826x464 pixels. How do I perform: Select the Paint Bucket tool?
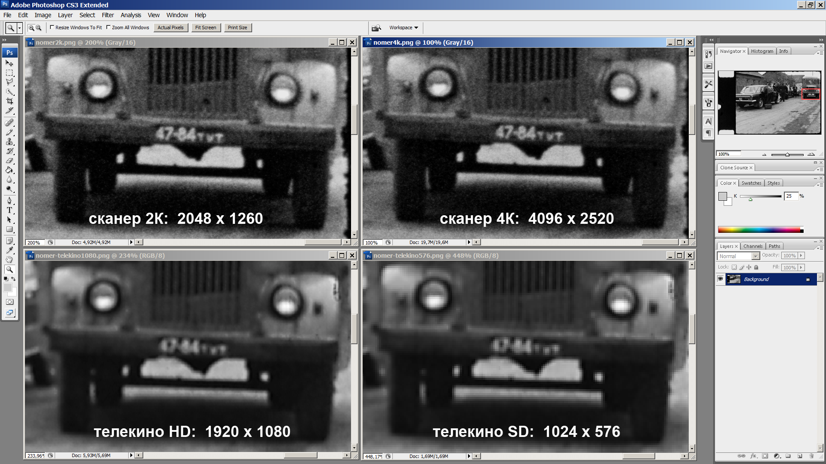coord(9,170)
